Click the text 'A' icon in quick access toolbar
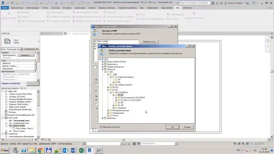Image resolution: width=274 pixels, height=154 pixels. [56, 3]
